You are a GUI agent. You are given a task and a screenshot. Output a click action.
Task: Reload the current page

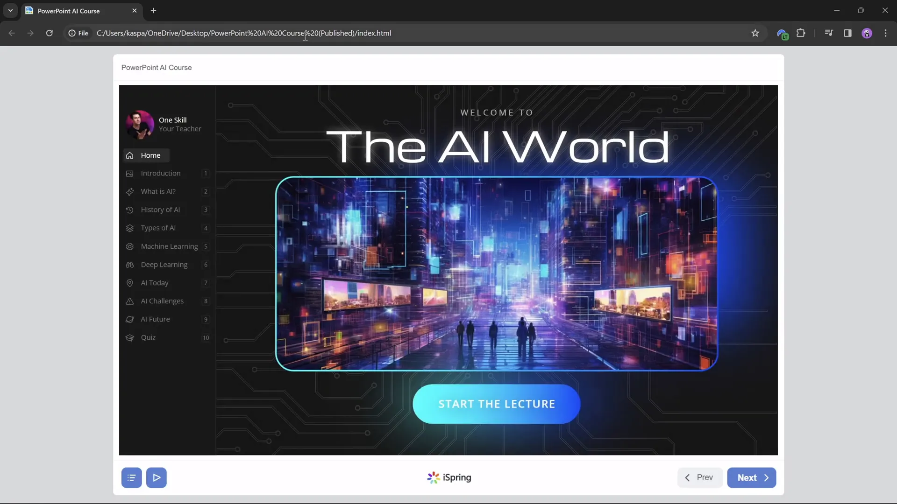49,33
